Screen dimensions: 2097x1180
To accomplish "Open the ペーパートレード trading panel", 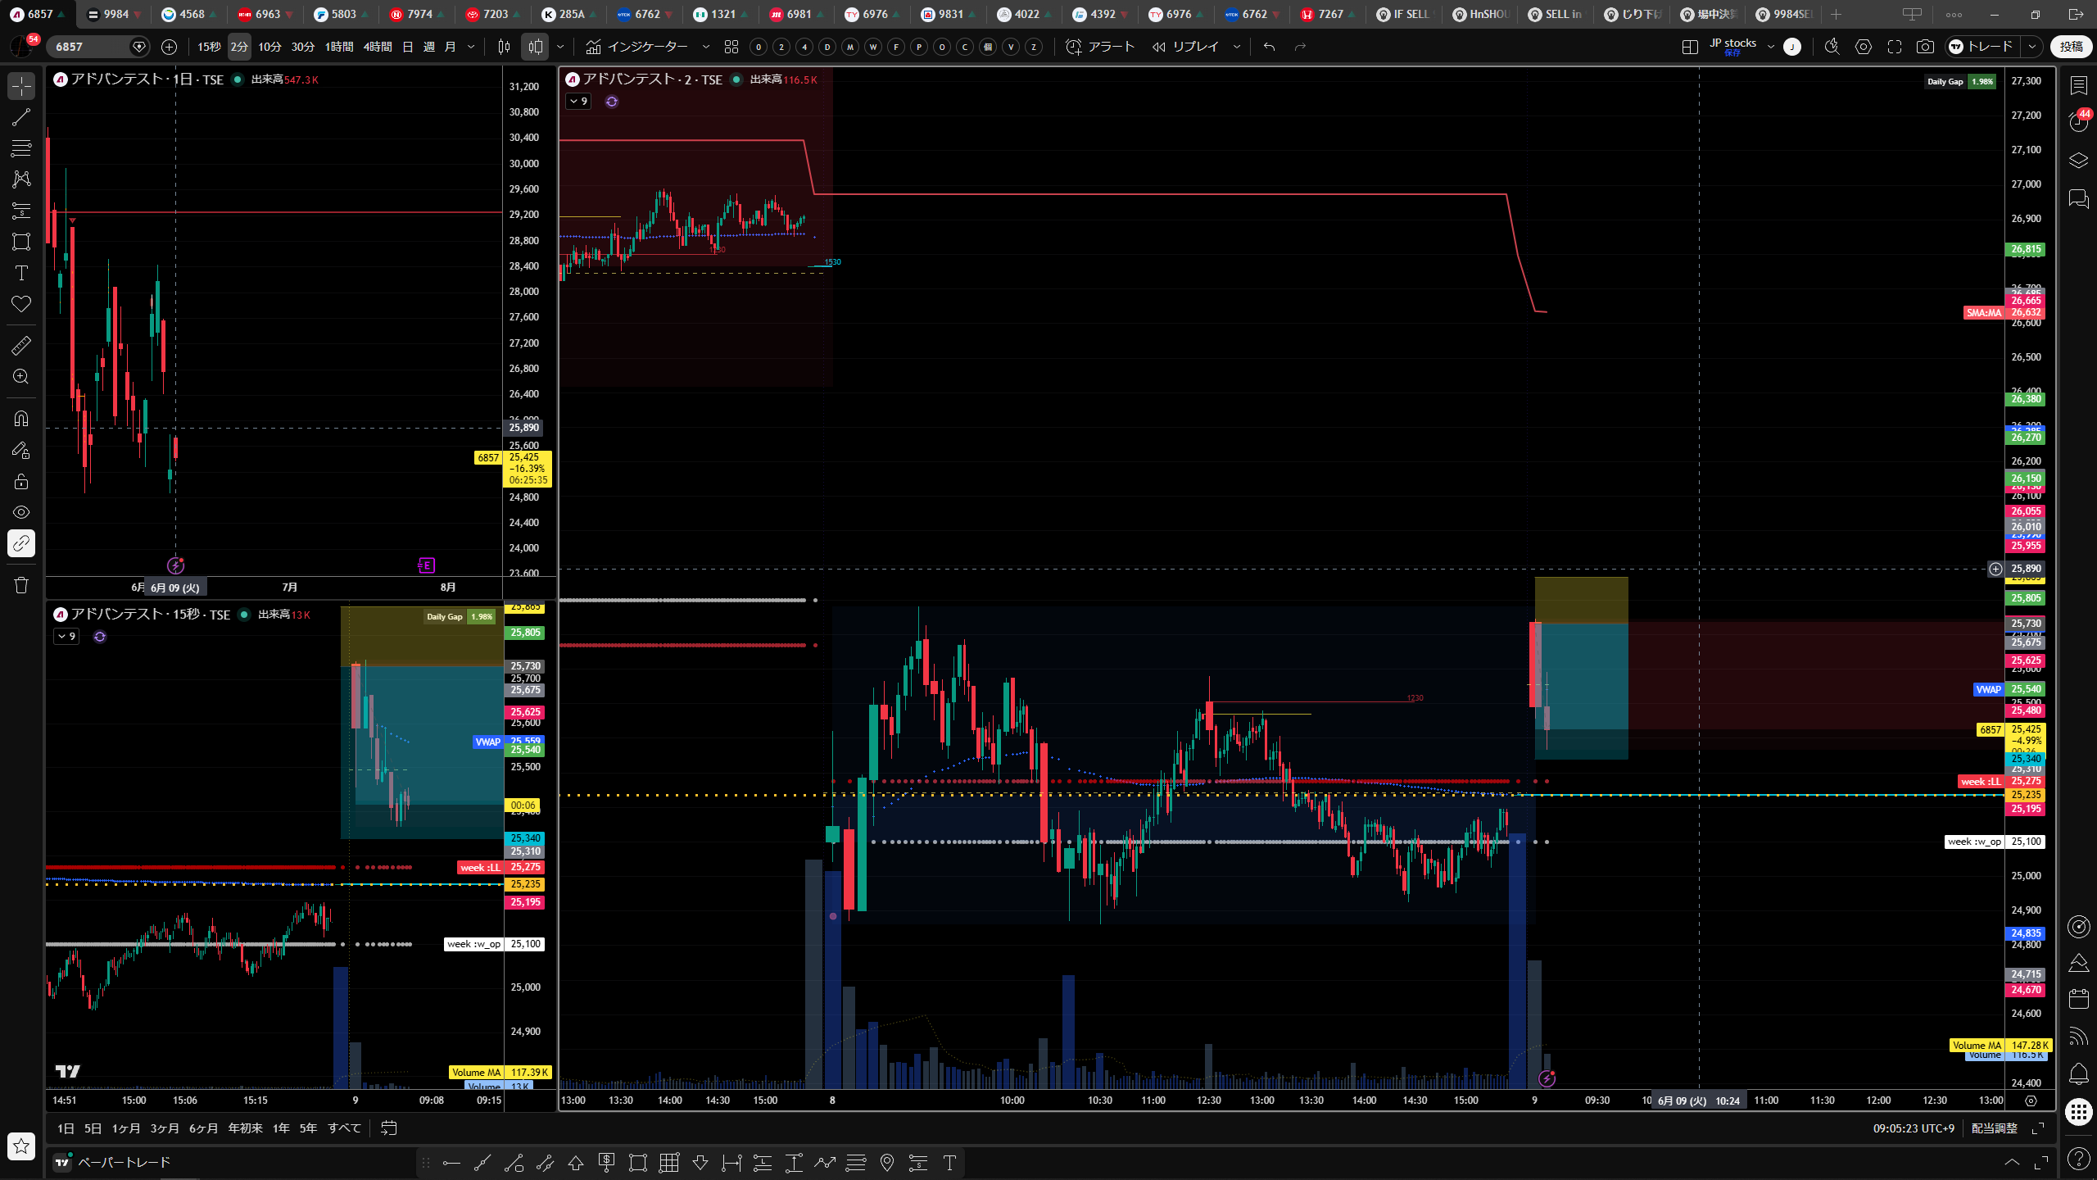I will coord(112,1162).
